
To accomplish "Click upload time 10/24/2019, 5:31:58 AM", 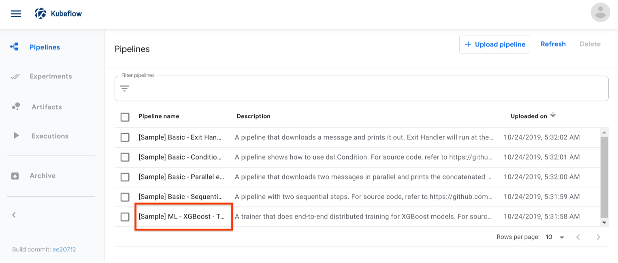I will (541, 217).
